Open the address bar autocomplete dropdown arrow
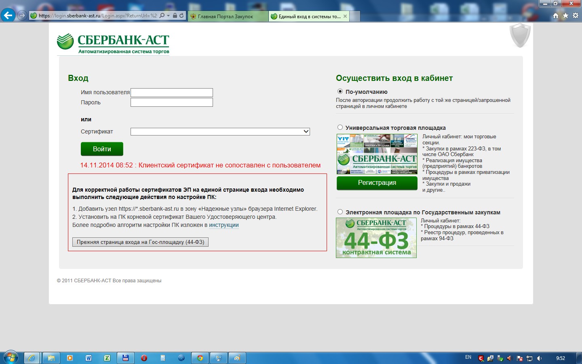Screen dimensions: 582x364 point(168,16)
